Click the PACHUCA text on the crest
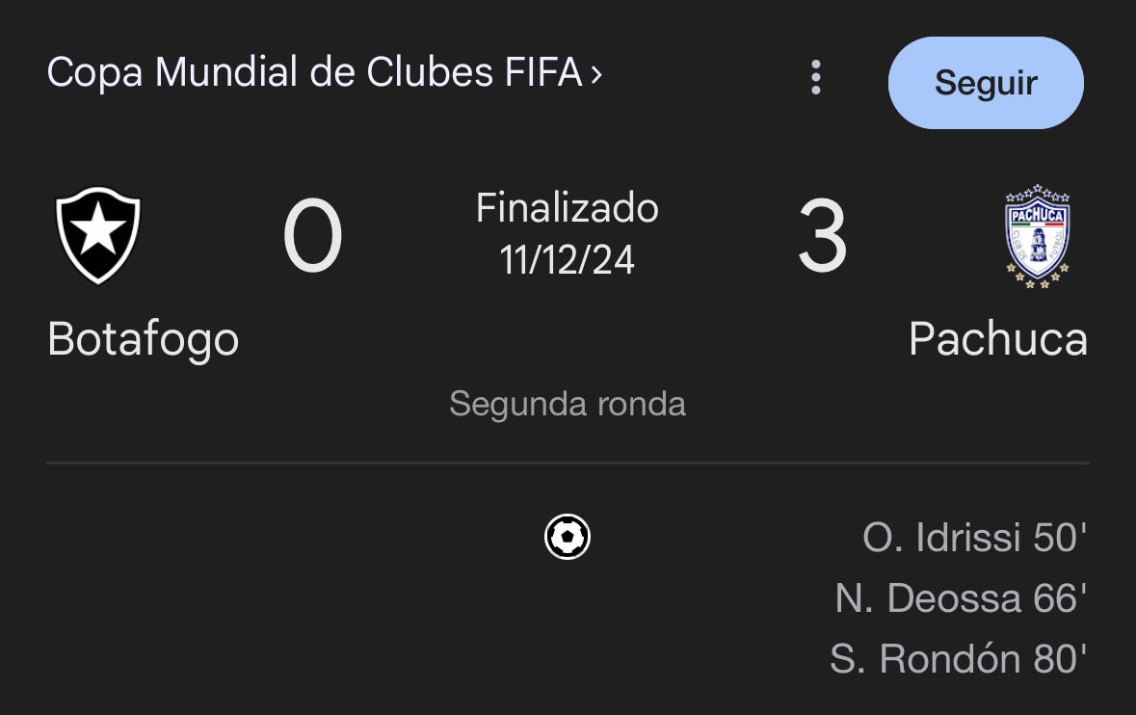Image resolution: width=1136 pixels, height=715 pixels. click(x=1038, y=215)
